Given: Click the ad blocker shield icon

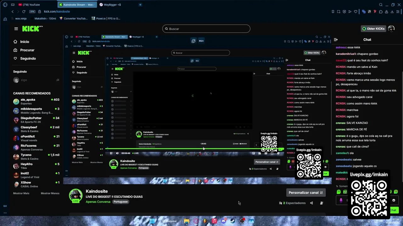Looking at the screenshot, I should click(x=344, y=12).
